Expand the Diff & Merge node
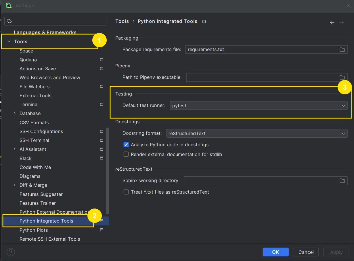Screen dimensions: 354x261 (15, 185)
